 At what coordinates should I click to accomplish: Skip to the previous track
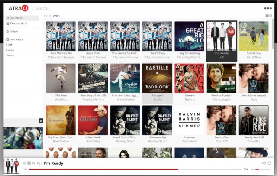point(25,163)
